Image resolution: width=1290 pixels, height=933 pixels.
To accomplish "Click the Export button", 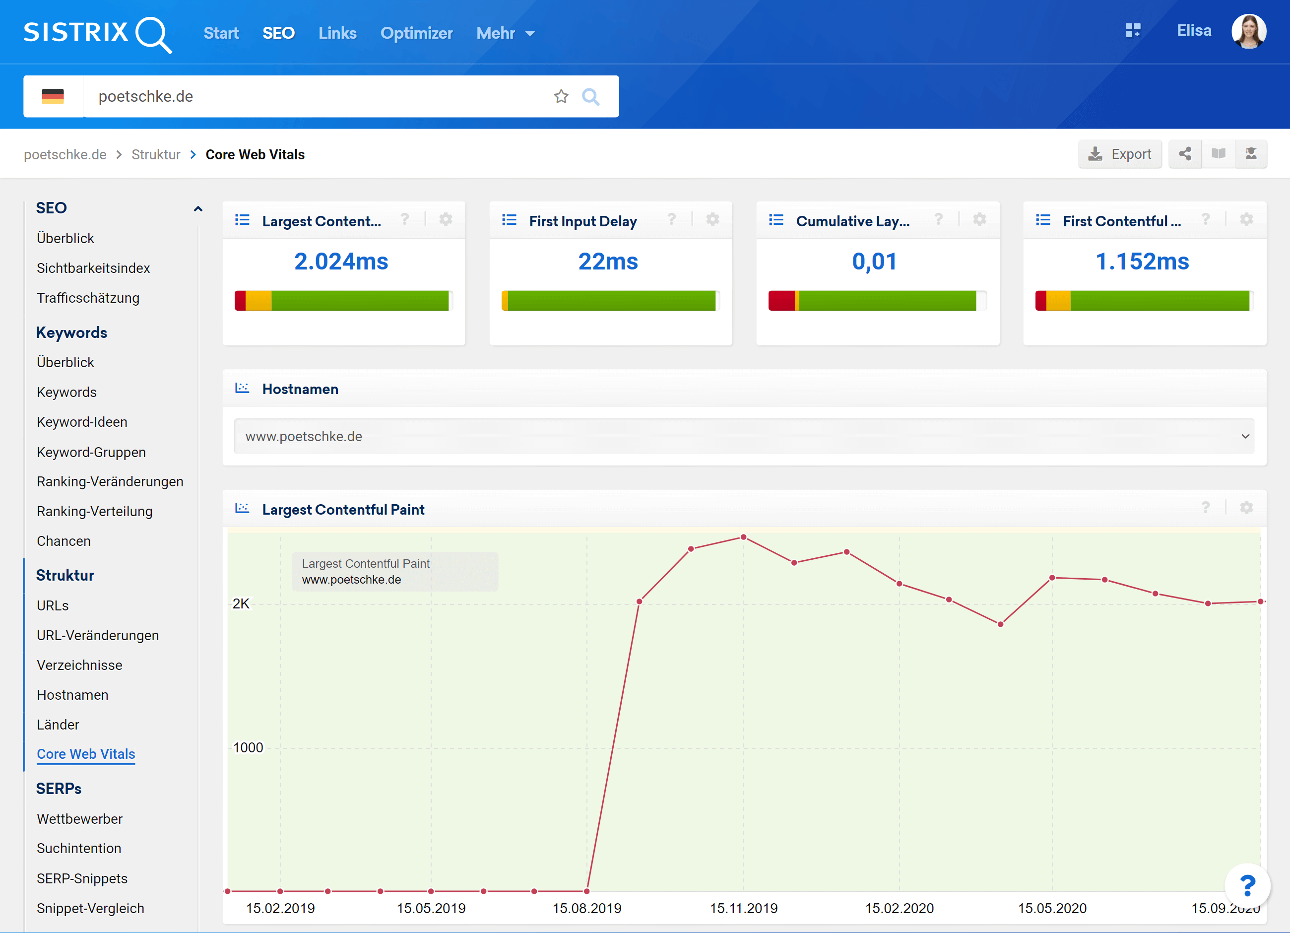I will (x=1119, y=154).
